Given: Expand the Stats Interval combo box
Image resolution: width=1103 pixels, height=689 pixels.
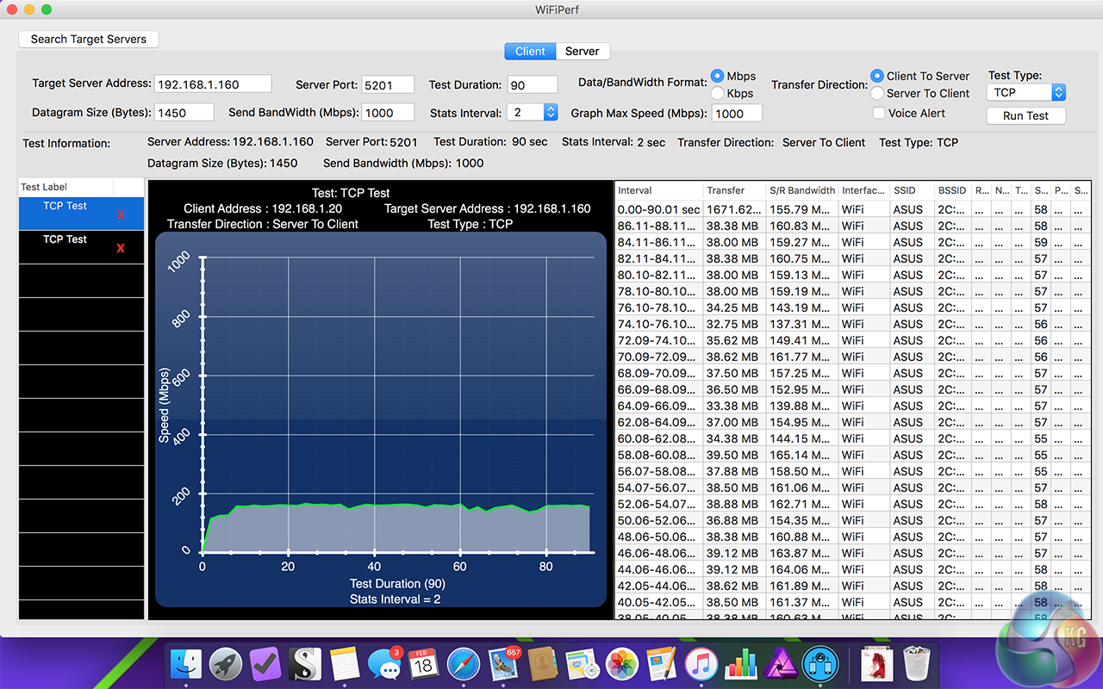Looking at the screenshot, I should [550, 112].
